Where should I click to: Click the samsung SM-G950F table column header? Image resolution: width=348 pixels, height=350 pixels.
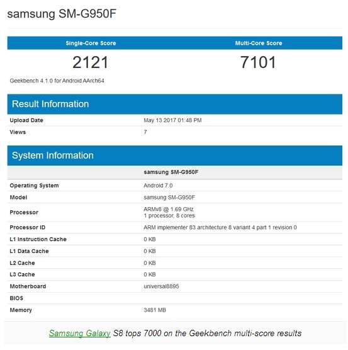(x=171, y=172)
